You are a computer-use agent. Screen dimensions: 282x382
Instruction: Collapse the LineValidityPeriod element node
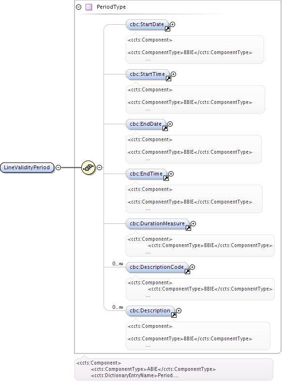58,167
